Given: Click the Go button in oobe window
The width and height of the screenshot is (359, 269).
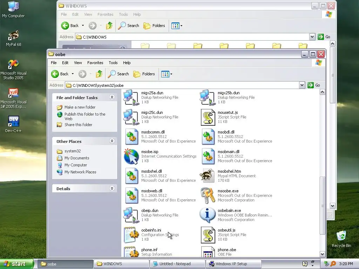Looking at the screenshot, I should 314,85.
